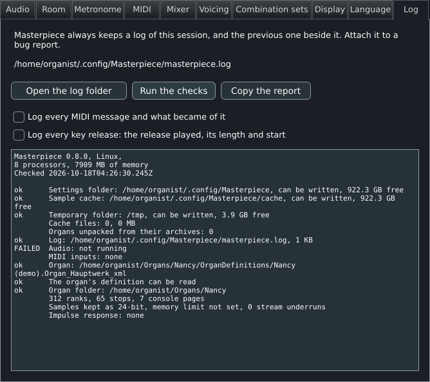Select the Metronome tab
This screenshot has width=430, height=382.
click(98, 10)
